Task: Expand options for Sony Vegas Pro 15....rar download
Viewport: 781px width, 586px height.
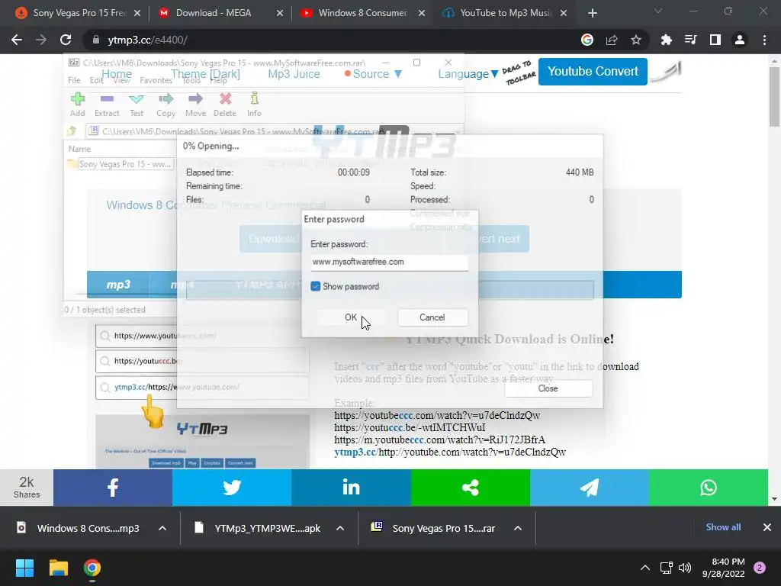Action: pyautogui.click(x=518, y=528)
